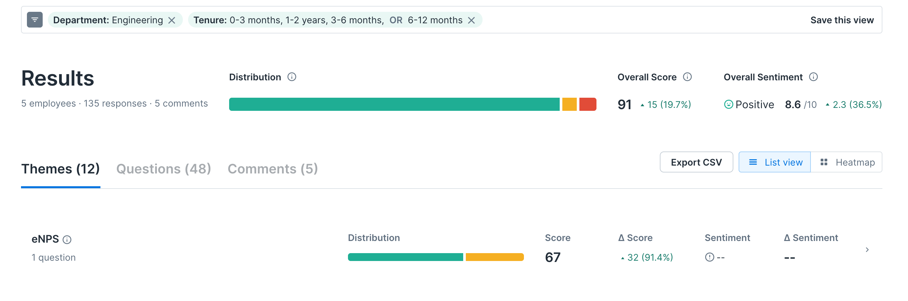Click the eNPS info icon
908x301 pixels.
[67, 240]
